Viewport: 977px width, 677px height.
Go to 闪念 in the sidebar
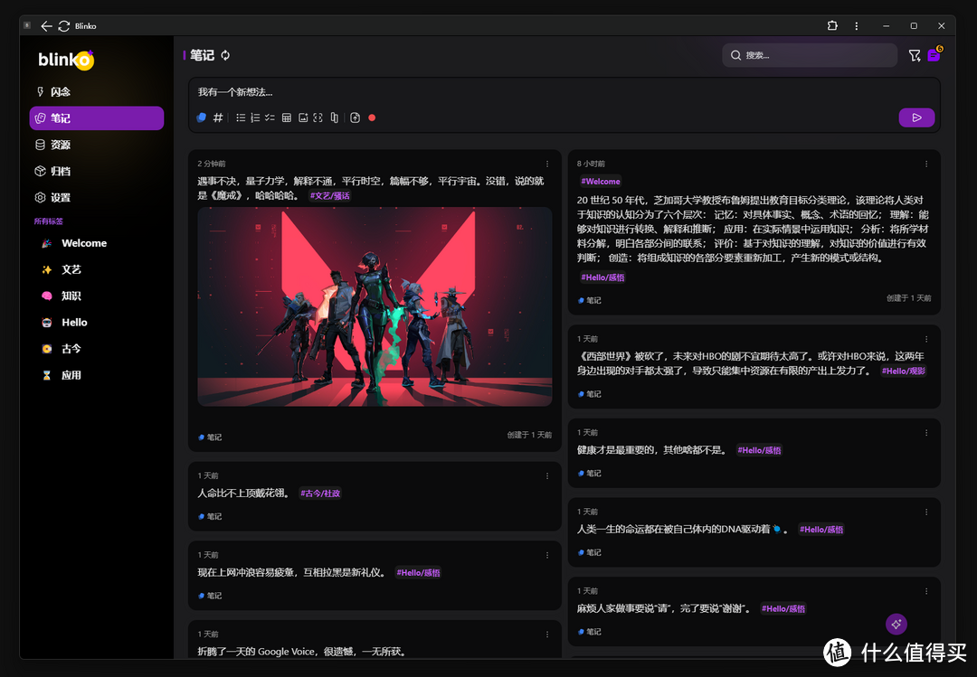click(x=61, y=92)
